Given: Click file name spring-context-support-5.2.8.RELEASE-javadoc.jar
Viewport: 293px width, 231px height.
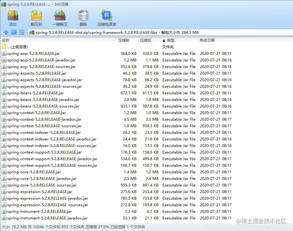Looking at the screenshot, I should pos(52,159).
